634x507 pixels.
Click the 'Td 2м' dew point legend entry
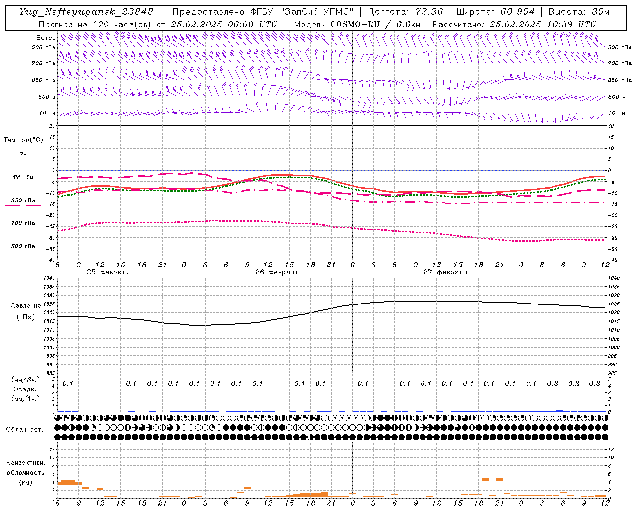pos(23,177)
